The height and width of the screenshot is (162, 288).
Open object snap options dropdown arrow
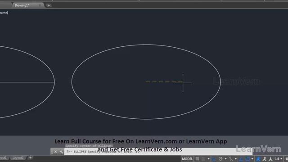[x=252, y=159]
